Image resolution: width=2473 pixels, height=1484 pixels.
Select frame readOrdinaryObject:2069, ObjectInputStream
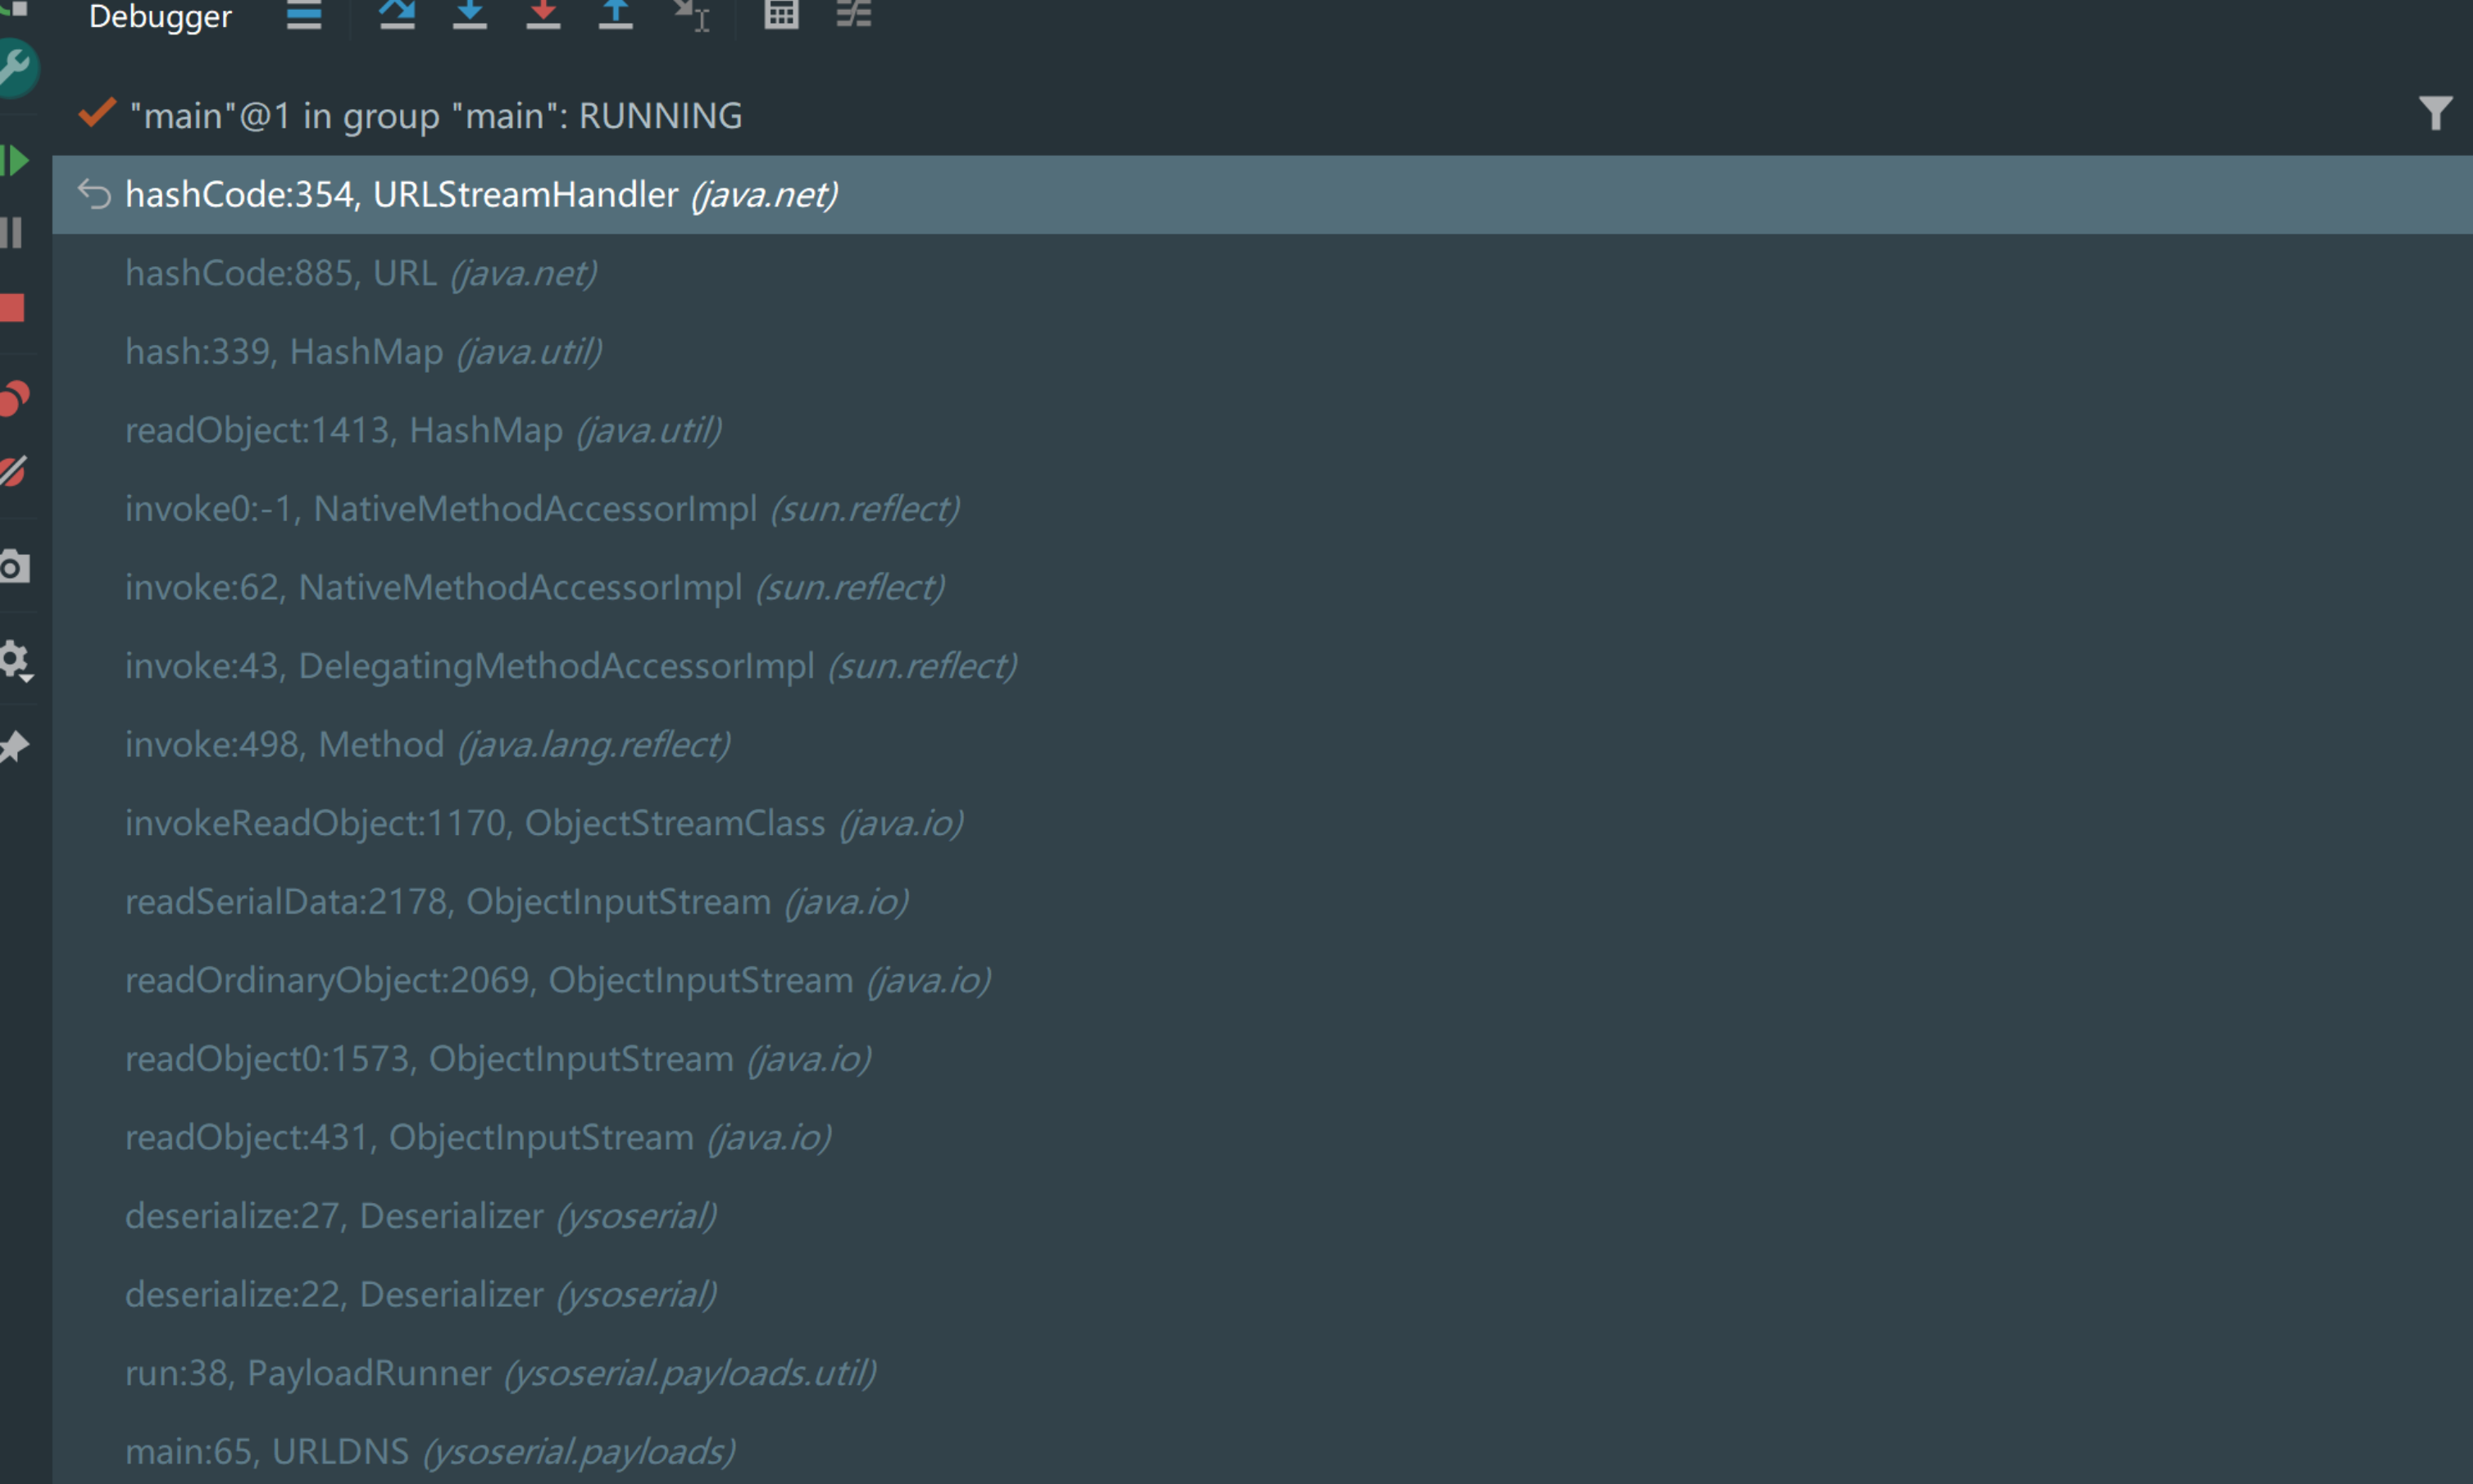[1262, 980]
